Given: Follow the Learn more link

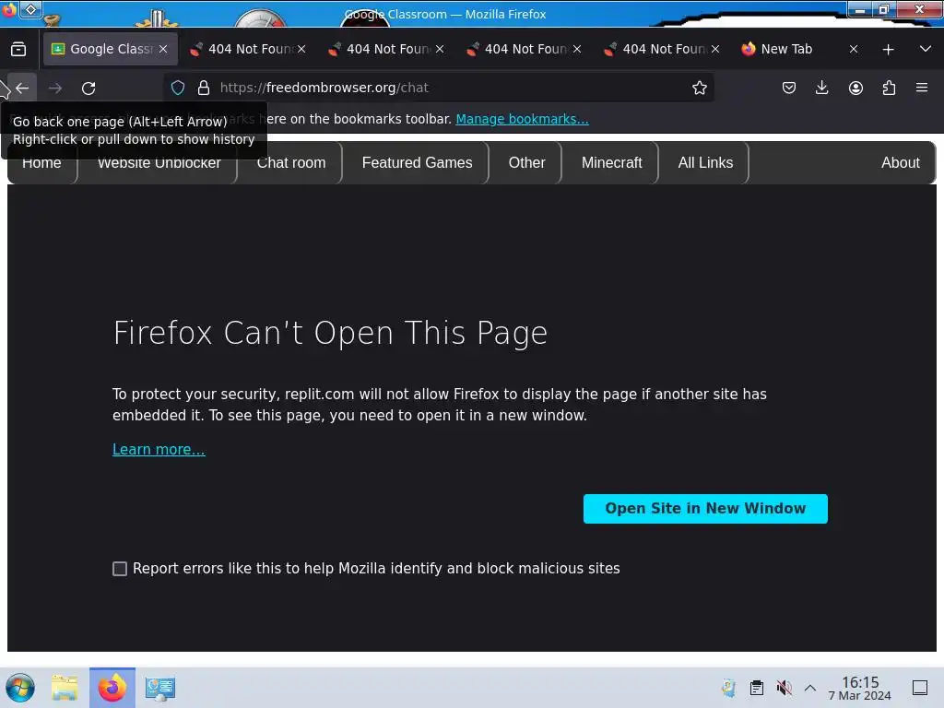Looking at the screenshot, I should [159, 449].
